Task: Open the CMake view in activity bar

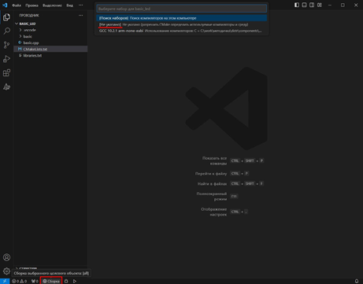Action: click(6, 87)
